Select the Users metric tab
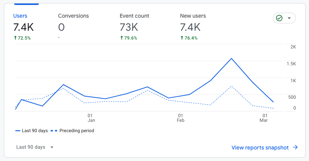 20,16
